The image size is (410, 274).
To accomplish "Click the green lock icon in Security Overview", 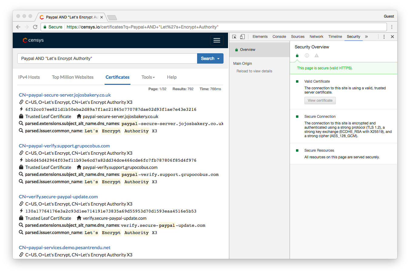I will tap(297, 55).
